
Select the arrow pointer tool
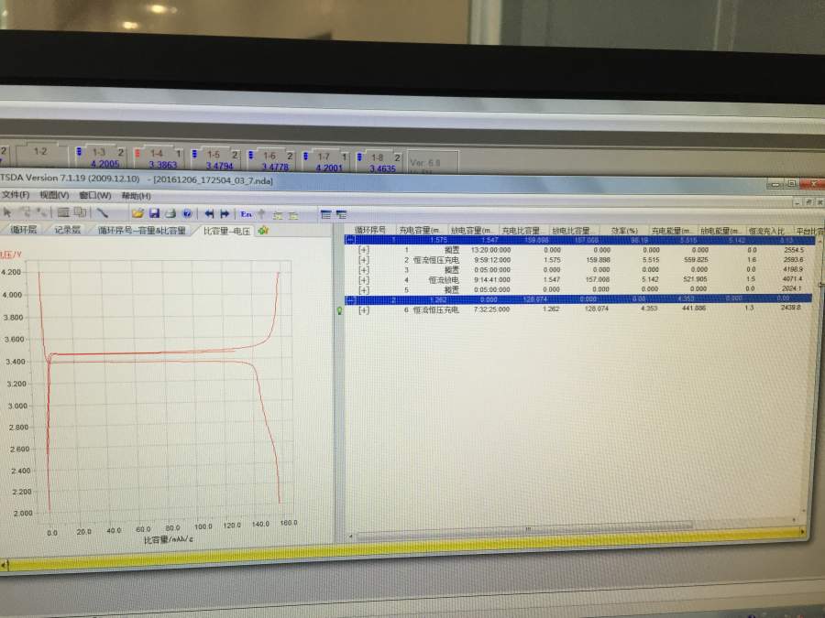[x=6, y=211]
